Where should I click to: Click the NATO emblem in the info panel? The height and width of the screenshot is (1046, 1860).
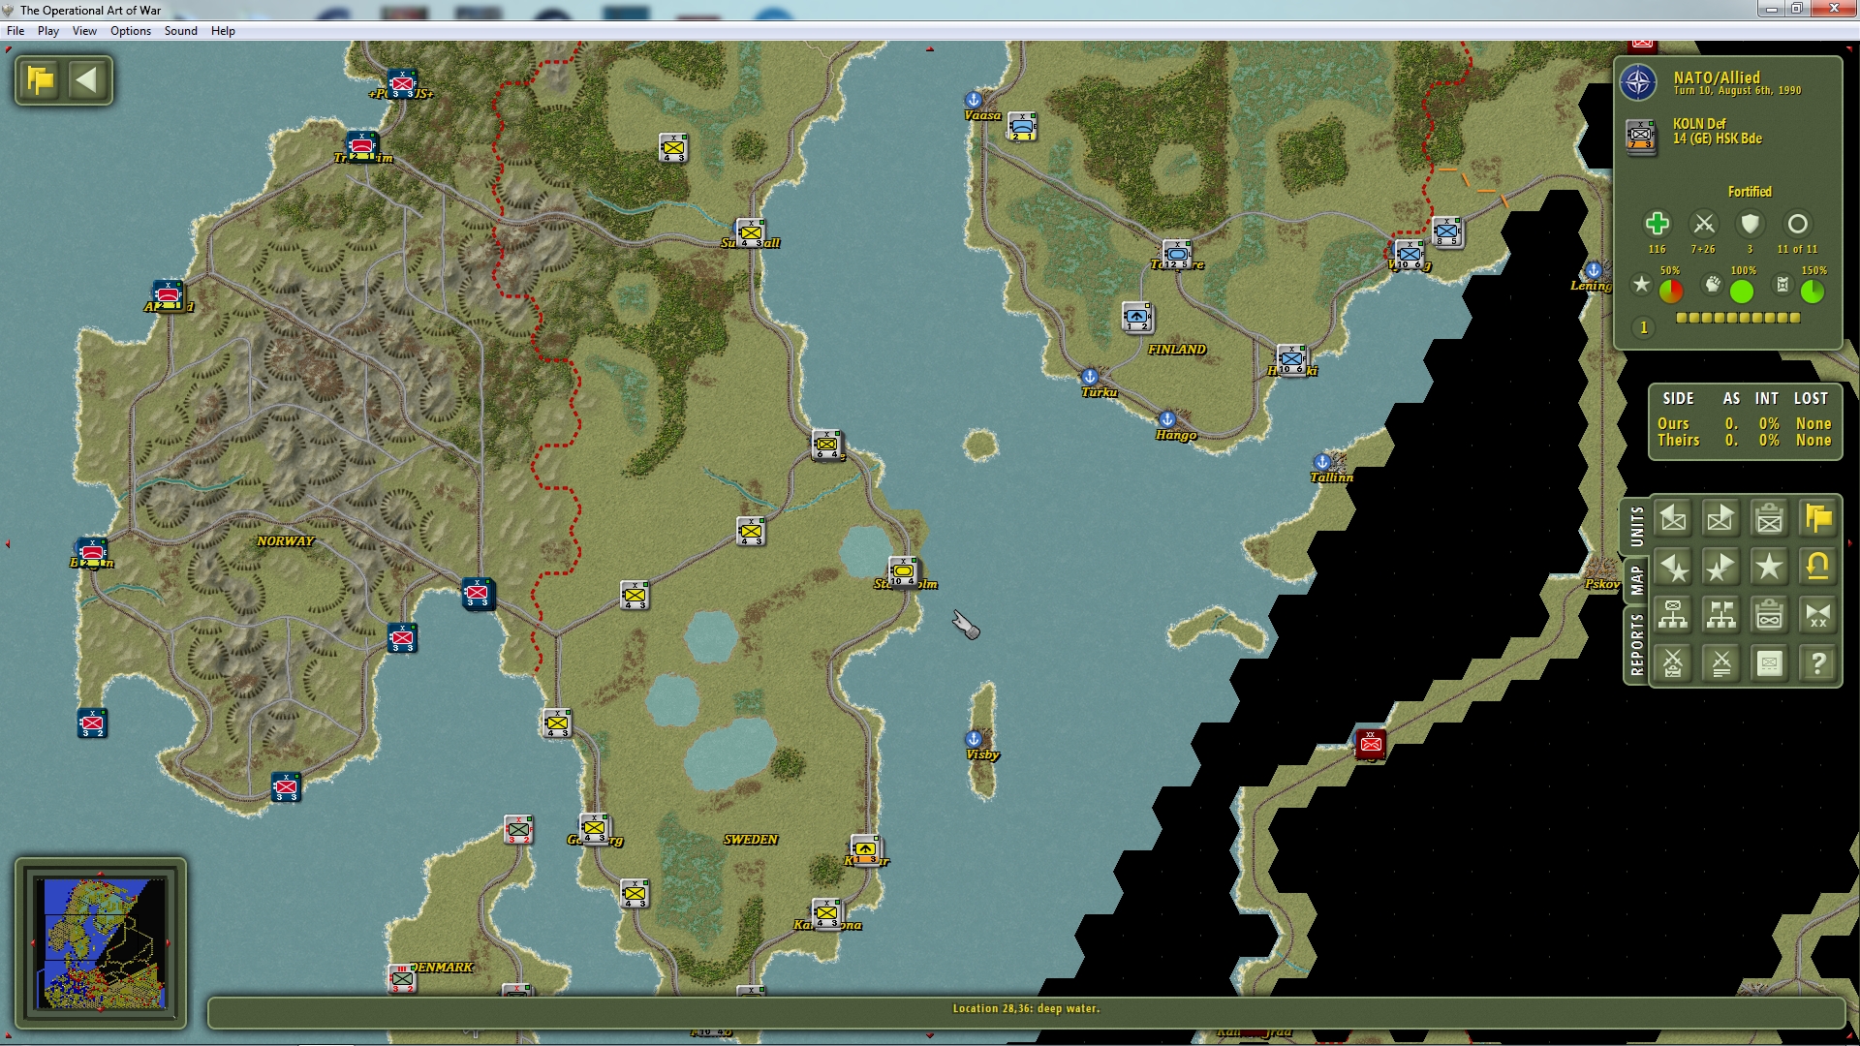pos(1638,82)
